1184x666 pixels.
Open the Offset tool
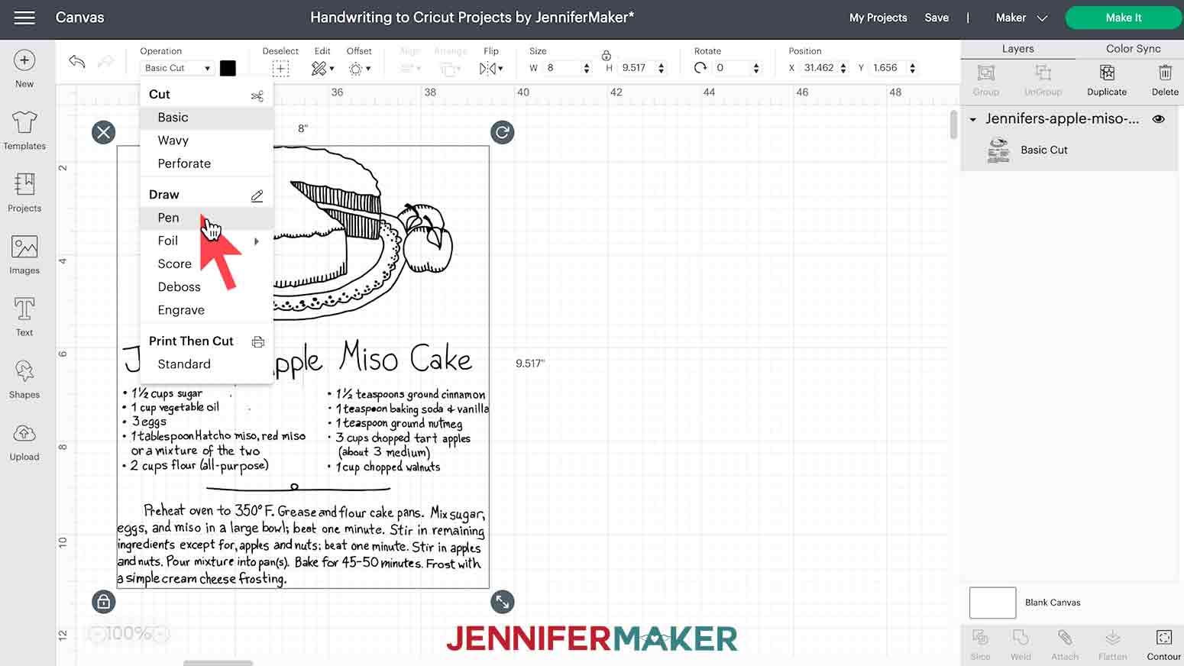click(x=359, y=69)
